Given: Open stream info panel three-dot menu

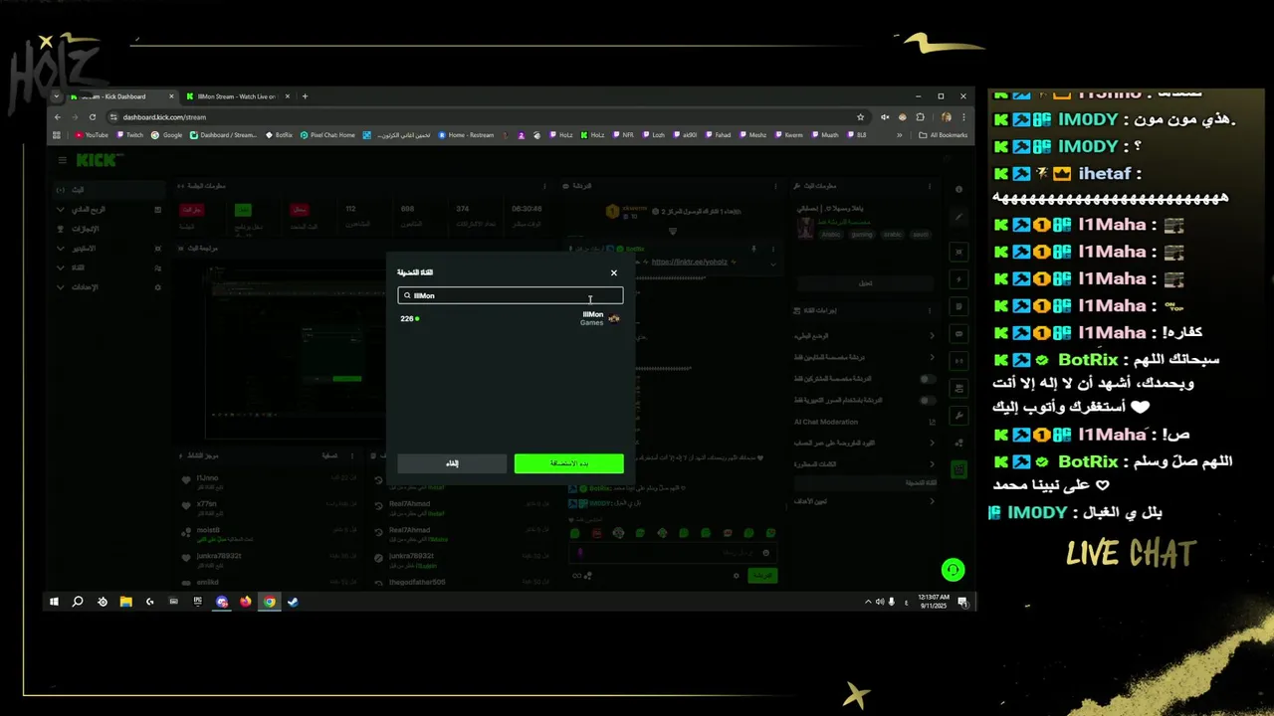Looking at the screenshot, I should [x=929, y=186].
